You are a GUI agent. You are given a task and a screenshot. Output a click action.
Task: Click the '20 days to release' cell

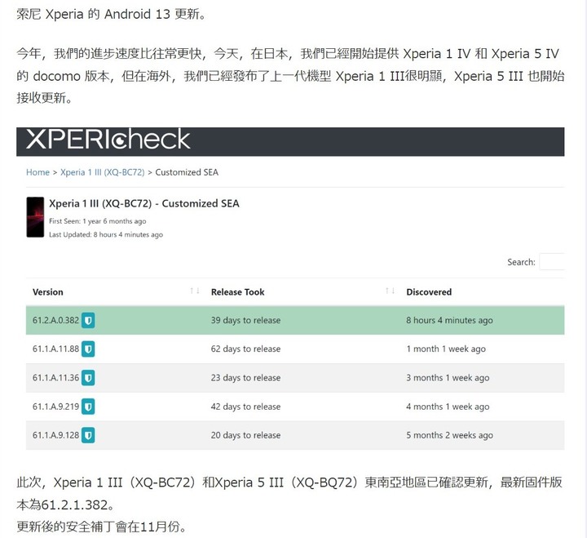[245, 435]
